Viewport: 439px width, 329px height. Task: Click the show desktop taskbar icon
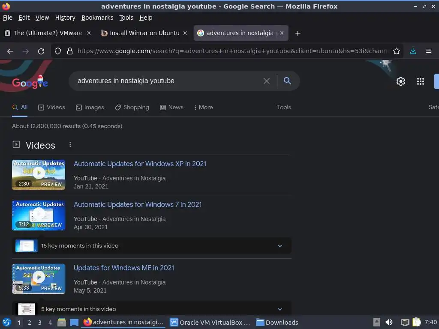[x=74, y=322]
